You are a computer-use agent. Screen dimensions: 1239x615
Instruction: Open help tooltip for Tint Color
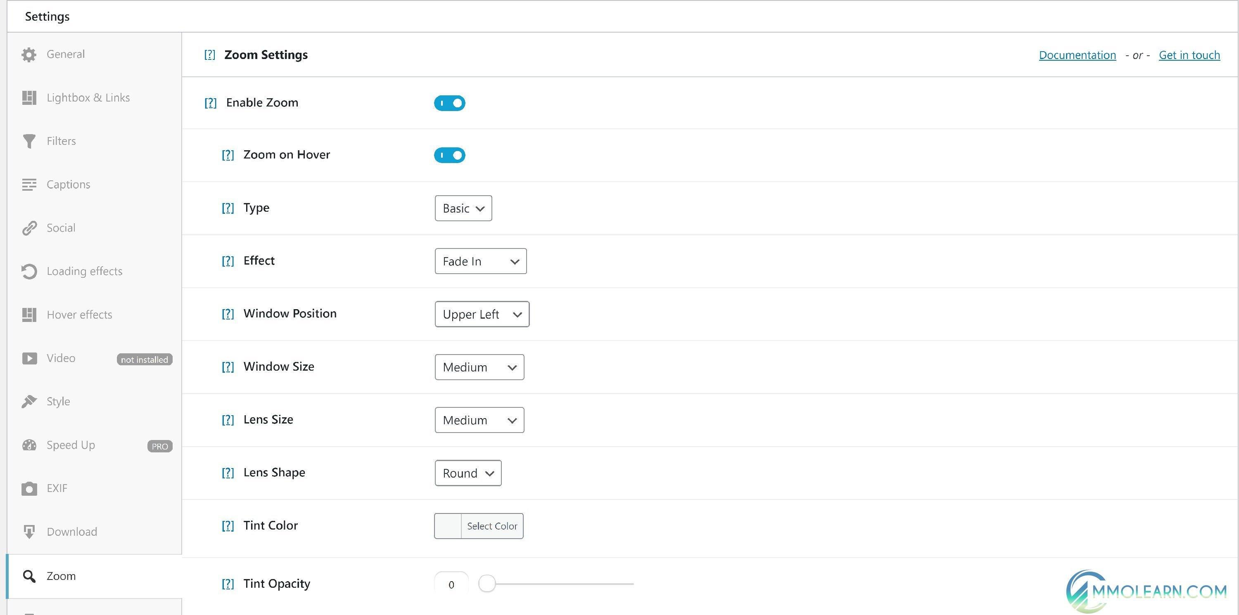(x=228, y=525)
